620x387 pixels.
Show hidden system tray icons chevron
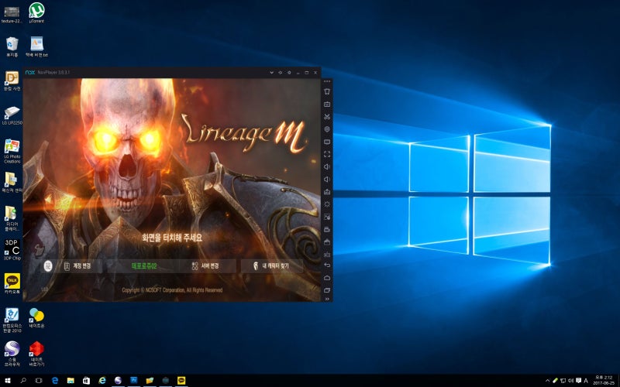548,381
